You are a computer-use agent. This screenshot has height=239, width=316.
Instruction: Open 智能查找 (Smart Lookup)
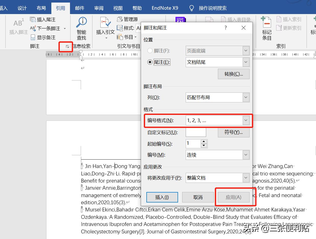[81, 28]
